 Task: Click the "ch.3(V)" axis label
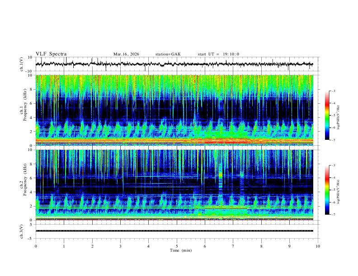click(x=22, y=231)
